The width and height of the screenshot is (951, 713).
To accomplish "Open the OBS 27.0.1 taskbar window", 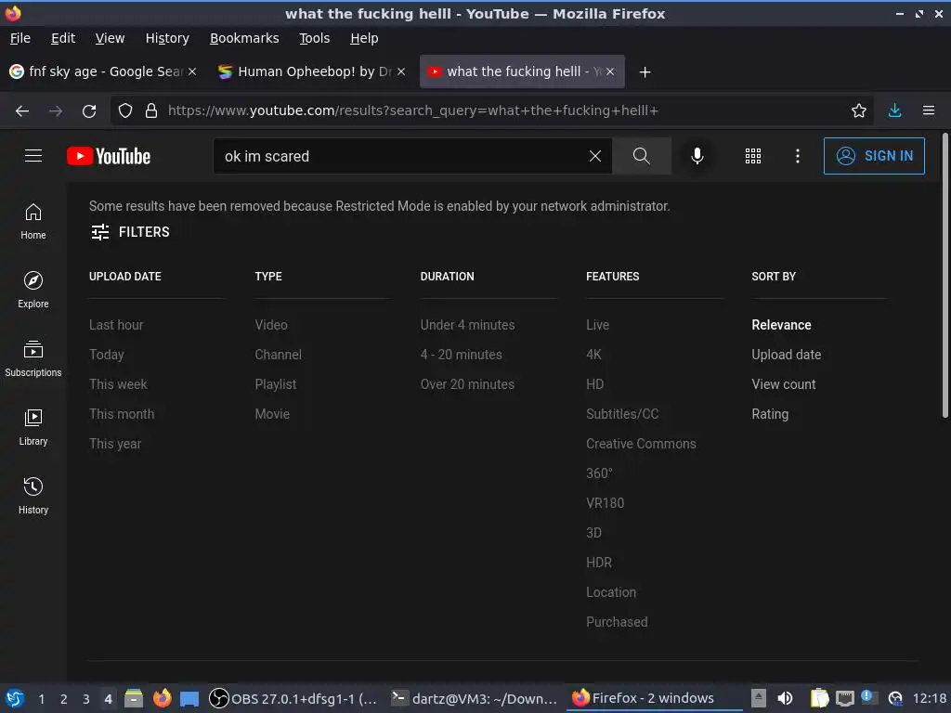I will click(293, 698).
